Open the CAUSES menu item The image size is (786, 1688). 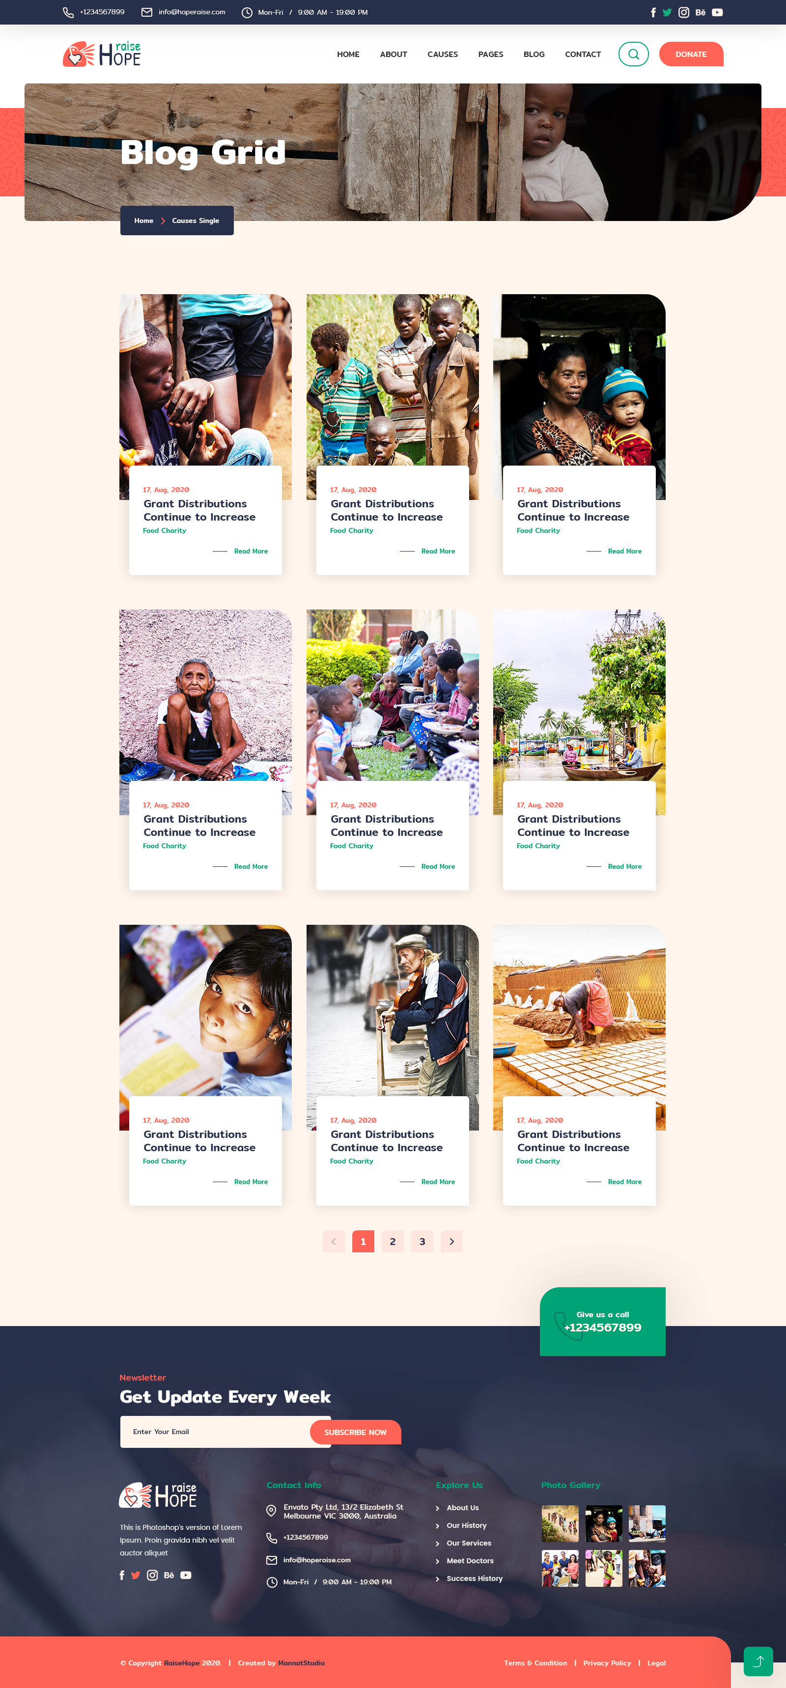tap(443, 55)
